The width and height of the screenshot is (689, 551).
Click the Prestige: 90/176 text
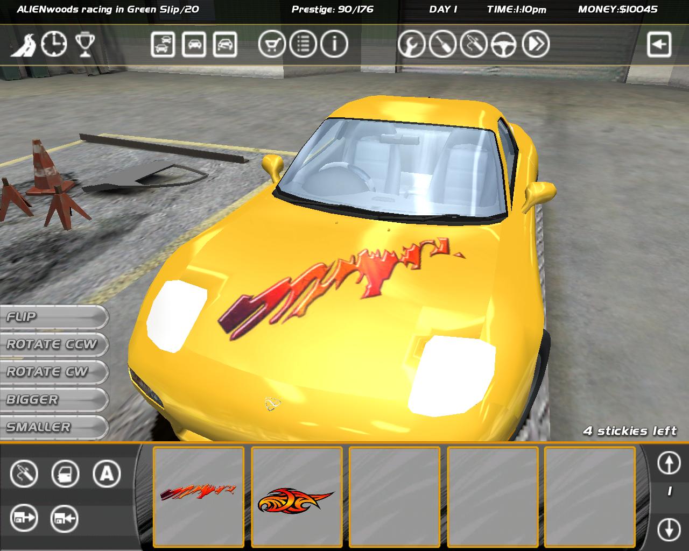[333, 9]
